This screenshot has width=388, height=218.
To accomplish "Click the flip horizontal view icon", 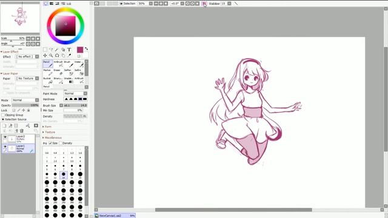I will pyautogui.click(x=204, y=4).
